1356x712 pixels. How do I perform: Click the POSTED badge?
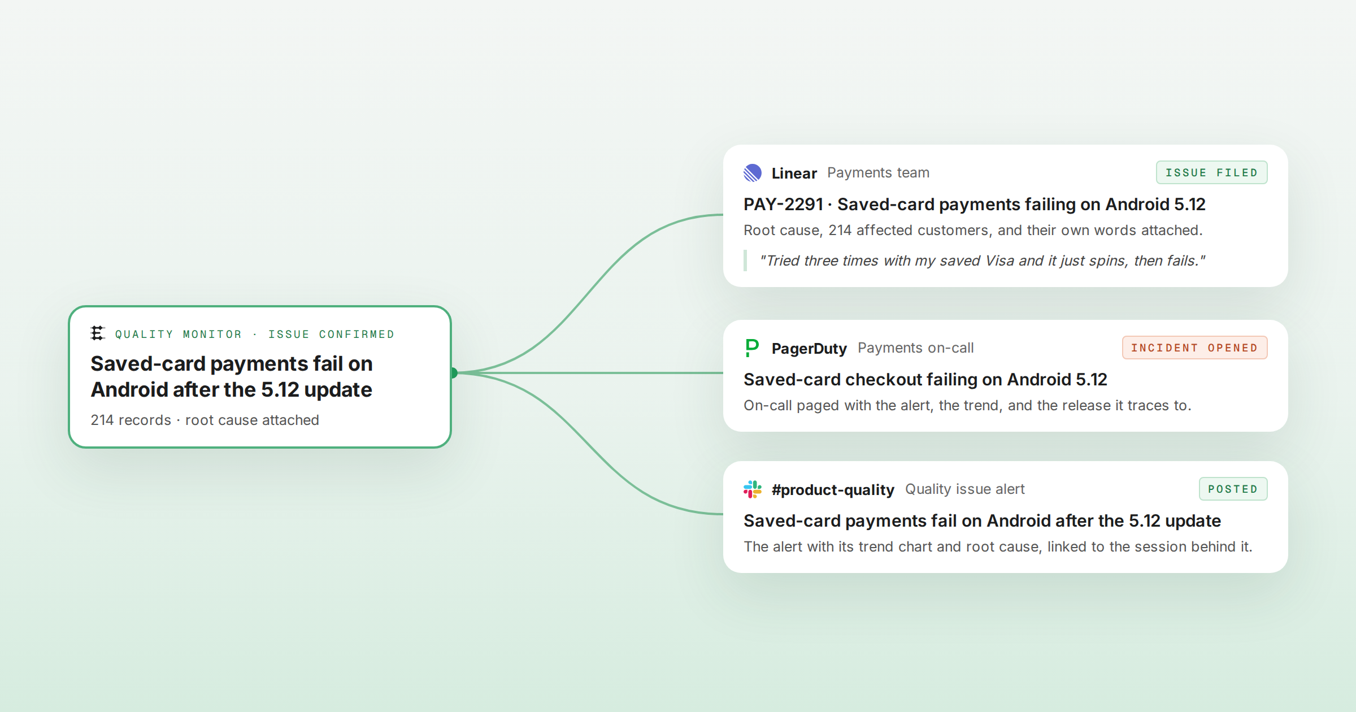pyautogui.click(x=1233, y=489)
